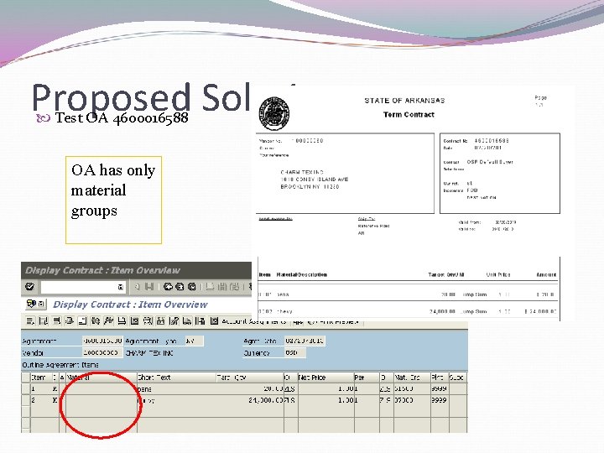Click the 'Outline Agreement Items' label
Viewport: 604px width, 453px height.
tap(60, 365)
